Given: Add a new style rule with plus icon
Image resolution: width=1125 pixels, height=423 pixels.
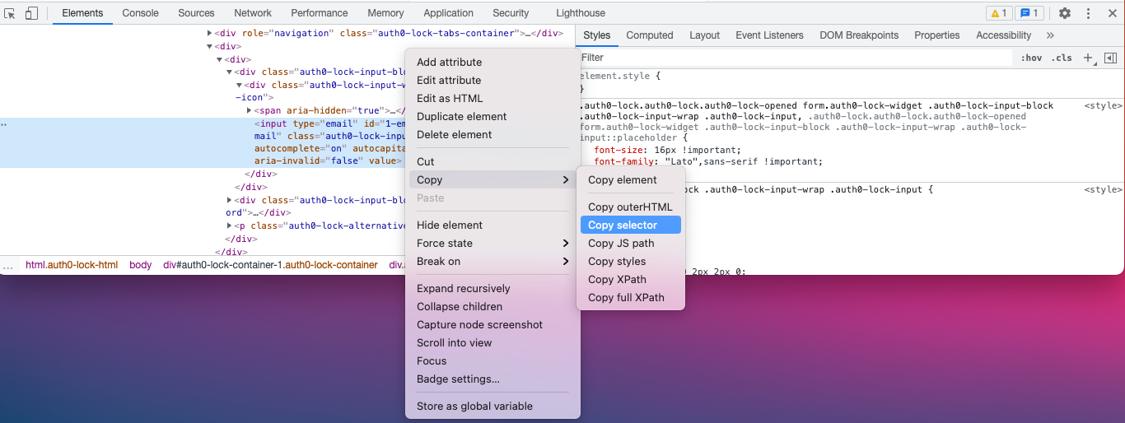Looking at the screenshot, I should click(x=1088, y=58).
